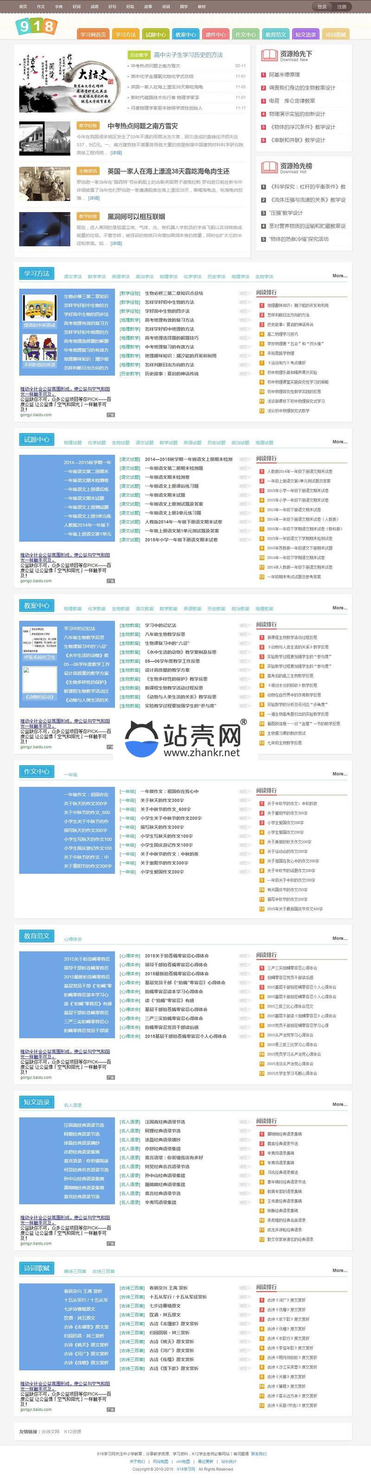
Task: Select the 物理教案 sub-tab
Action: tap(73, 608)
